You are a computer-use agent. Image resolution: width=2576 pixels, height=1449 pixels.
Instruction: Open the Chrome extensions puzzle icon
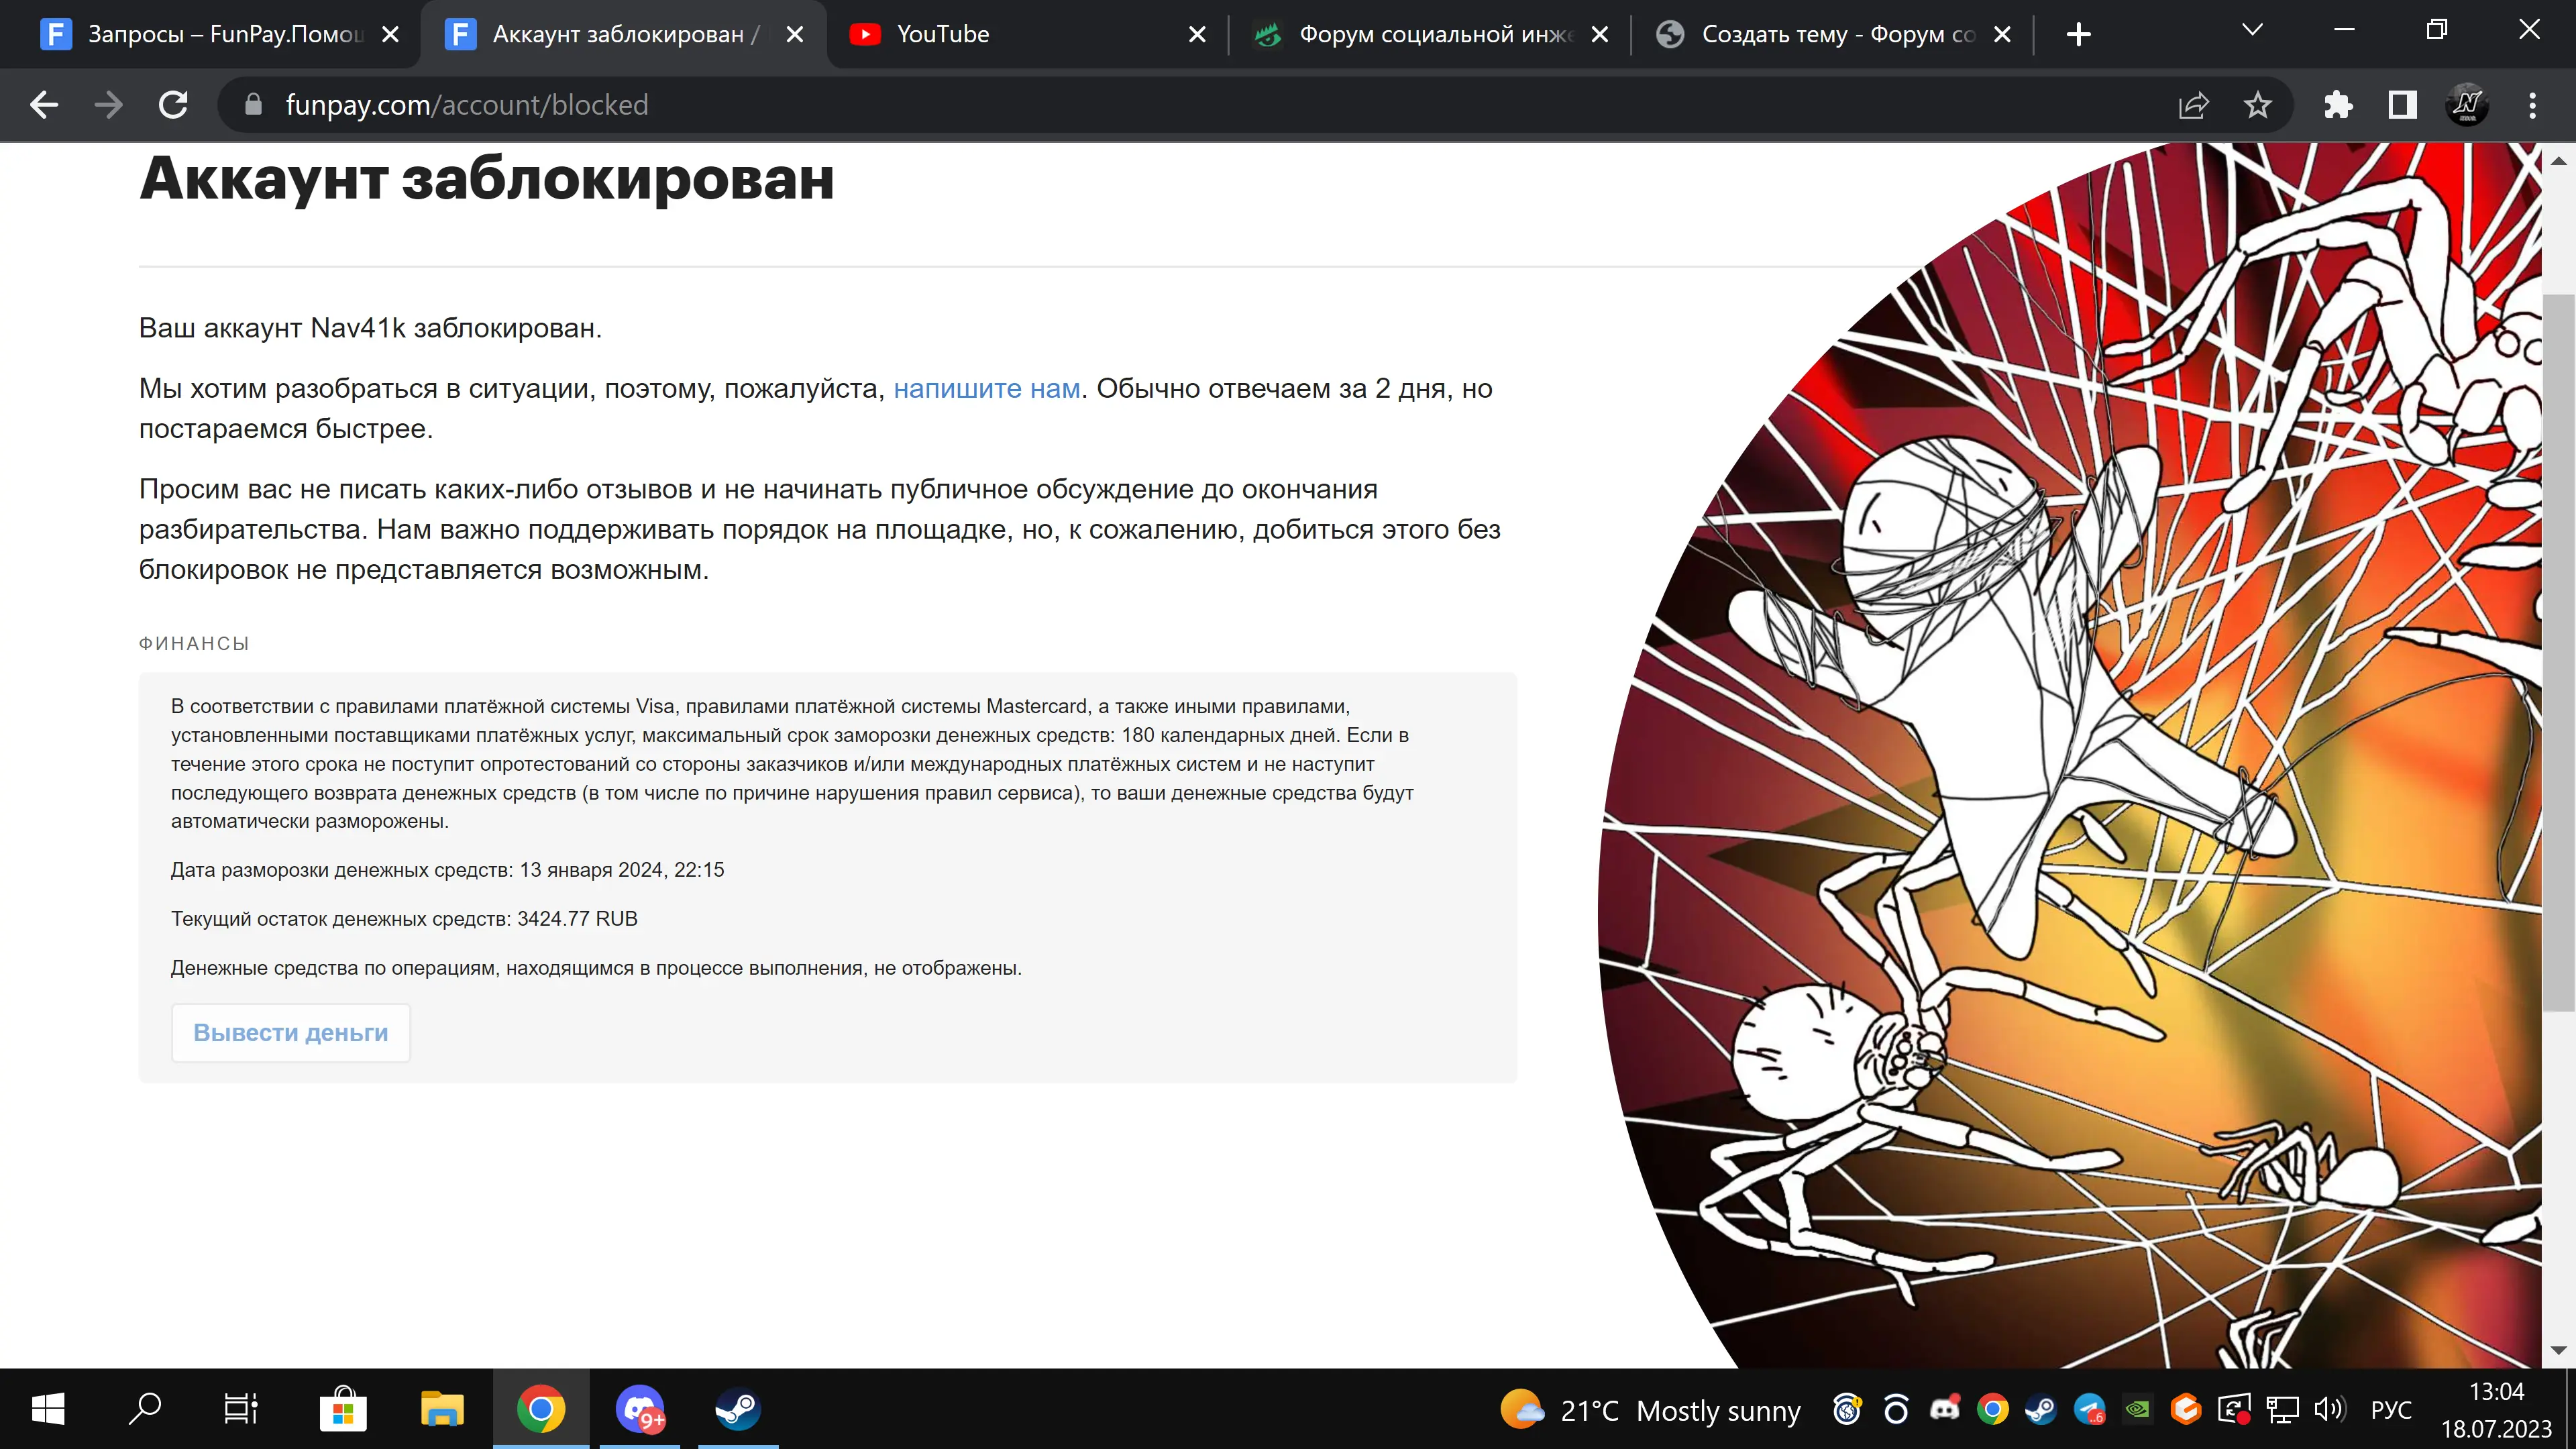coord(2338,105)
